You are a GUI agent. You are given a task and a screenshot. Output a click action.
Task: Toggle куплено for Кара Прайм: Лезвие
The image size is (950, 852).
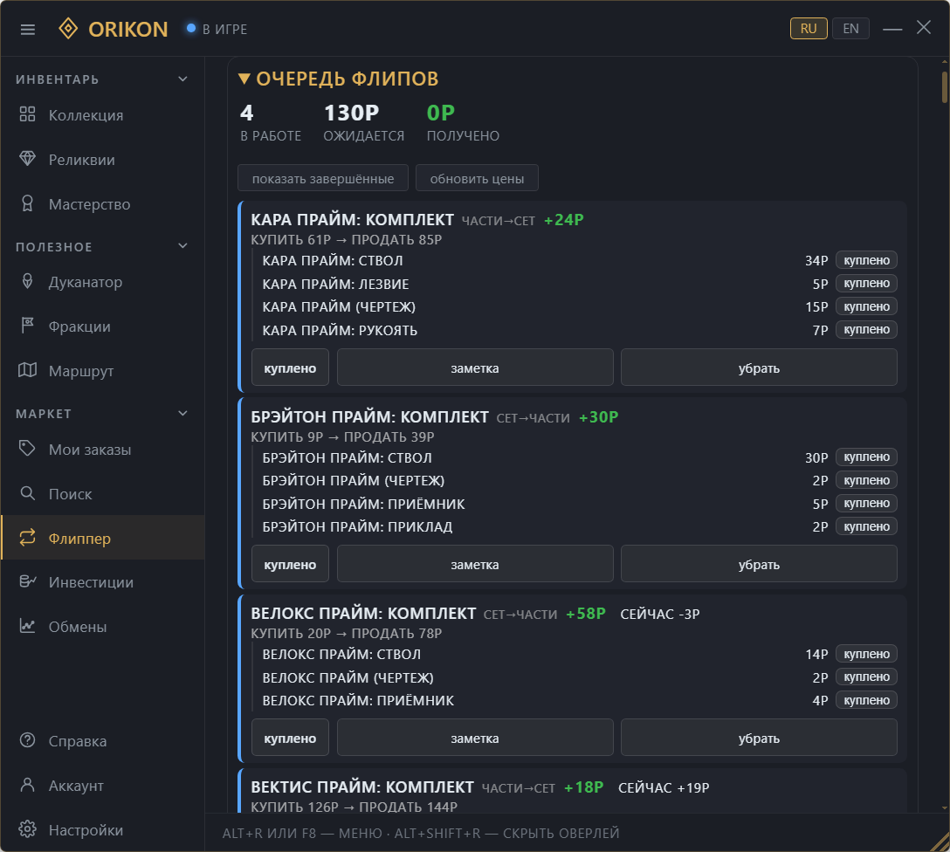tap(866, 284)
